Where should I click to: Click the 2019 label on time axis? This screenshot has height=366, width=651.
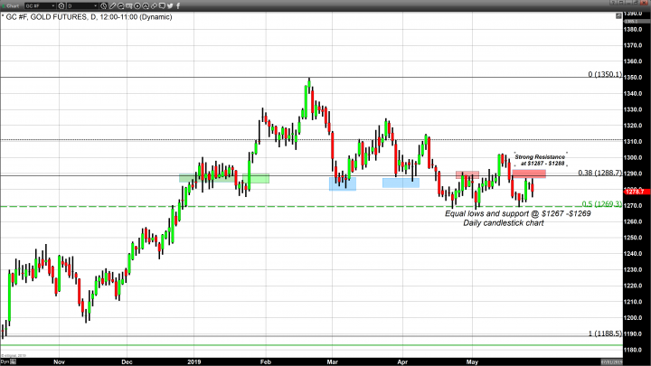(193, 361)
